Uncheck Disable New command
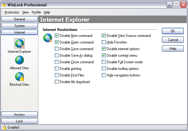Viewport: 188px width, 131px height. tap(57, 36)
